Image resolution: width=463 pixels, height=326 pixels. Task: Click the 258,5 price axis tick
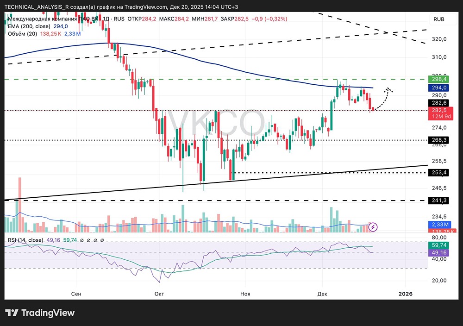(x=439, y=161)
